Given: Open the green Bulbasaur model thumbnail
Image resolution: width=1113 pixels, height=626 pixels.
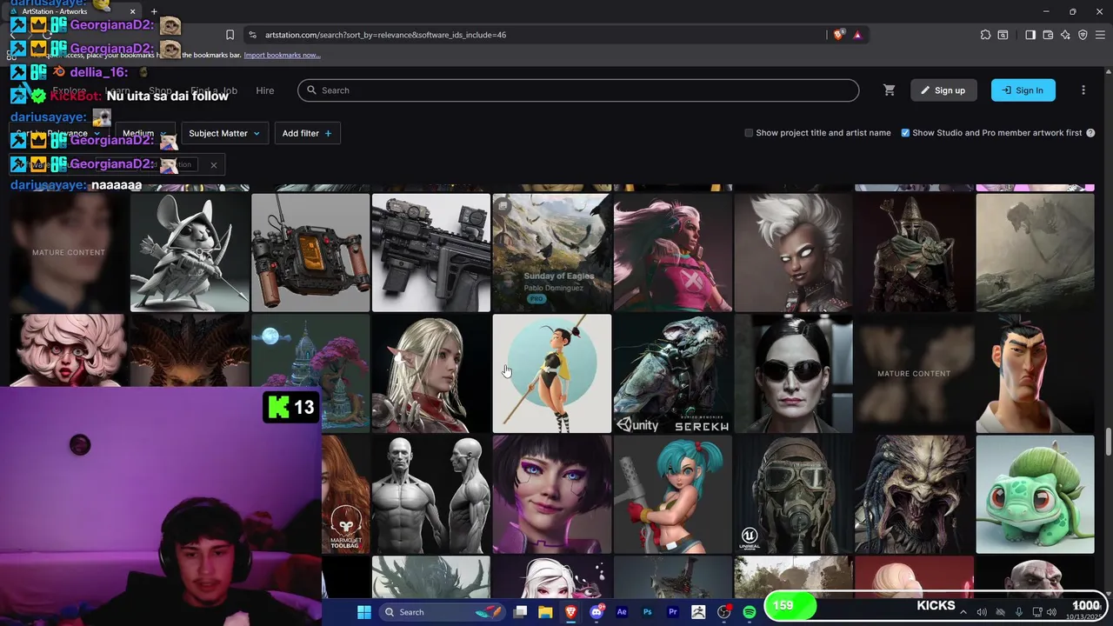Looking at the screenshot, I should pyautogui.click(x=1036, y=494).
